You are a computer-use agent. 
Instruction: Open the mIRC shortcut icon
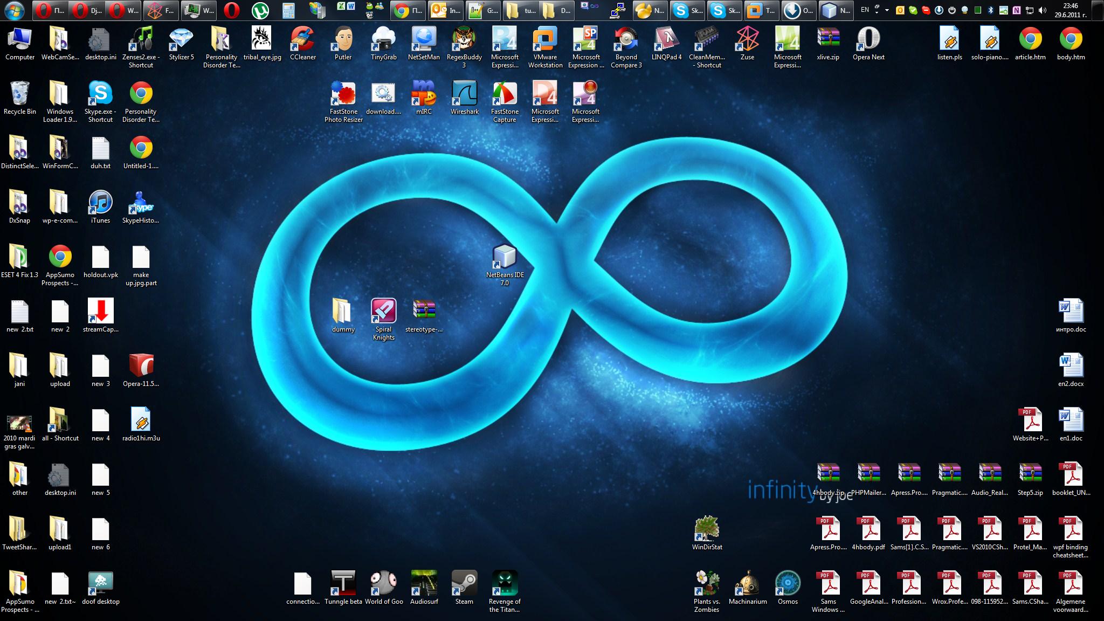click(x=424, y=98)
